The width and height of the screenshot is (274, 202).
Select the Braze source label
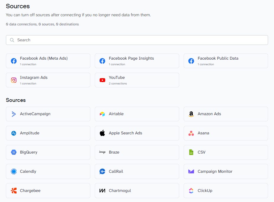114,152
